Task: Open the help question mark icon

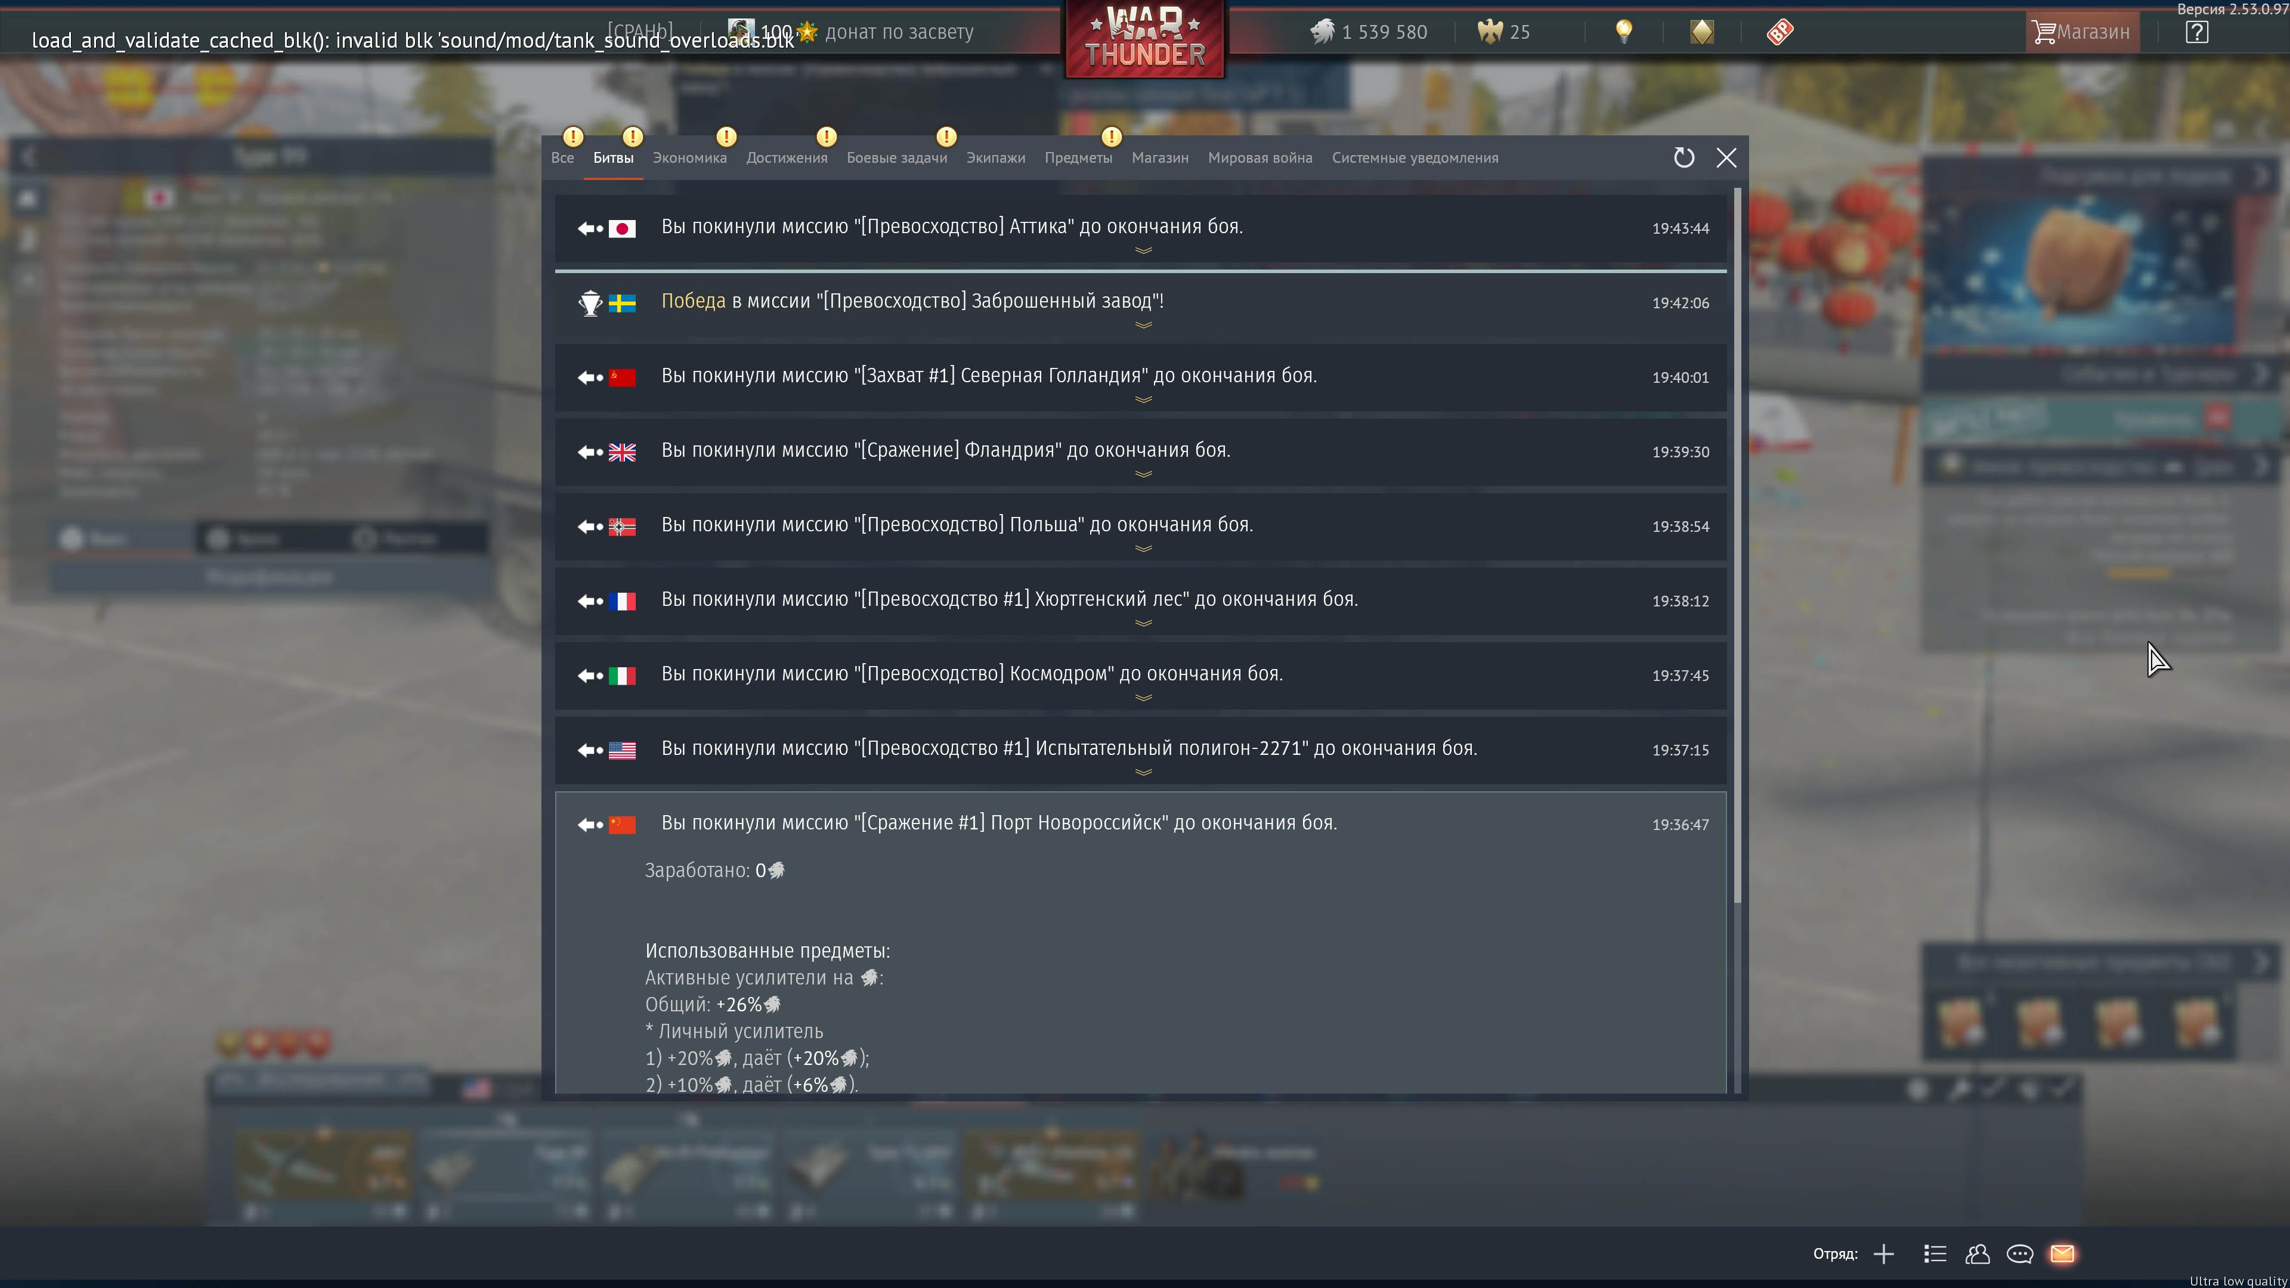Action: pos(2196,32)
